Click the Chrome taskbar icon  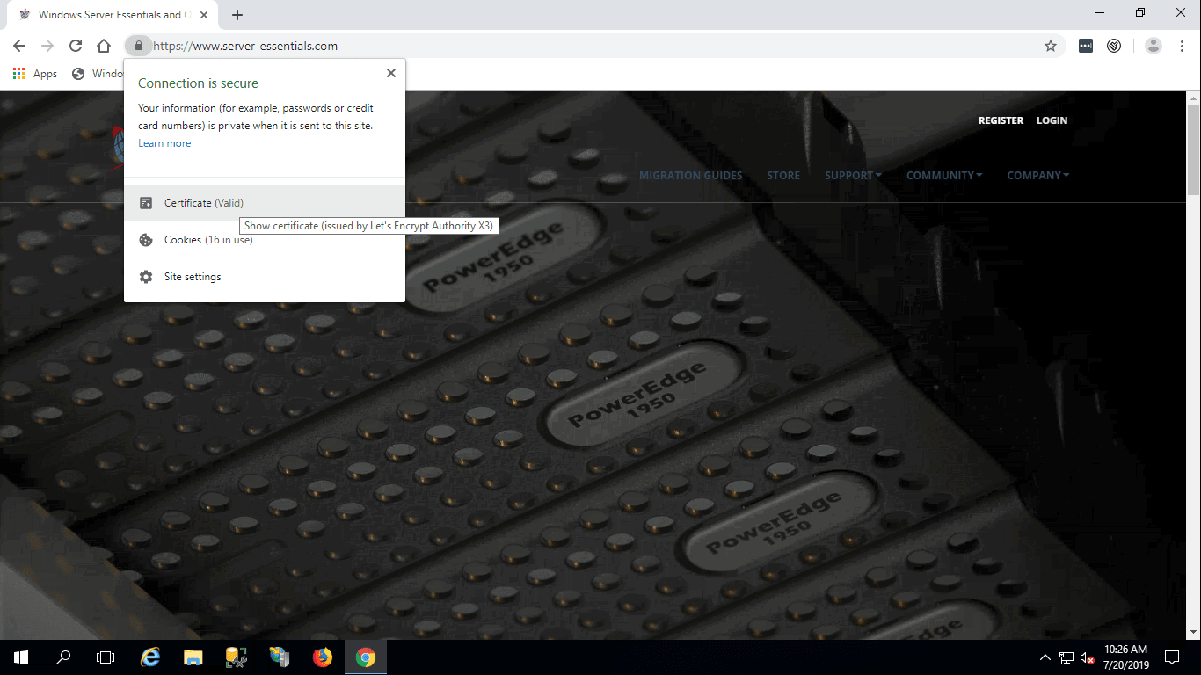click(x=366, y=657)
